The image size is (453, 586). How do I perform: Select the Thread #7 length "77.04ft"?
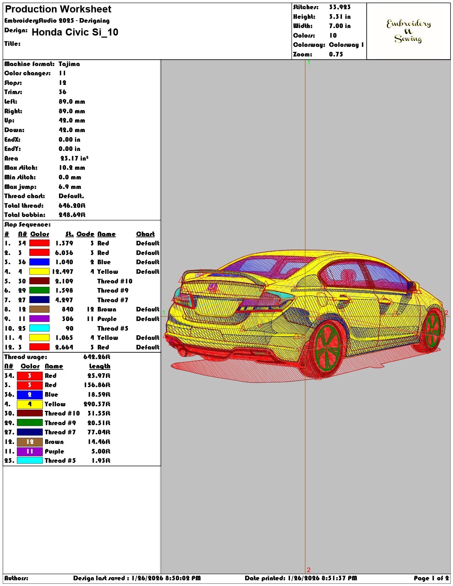99,432
